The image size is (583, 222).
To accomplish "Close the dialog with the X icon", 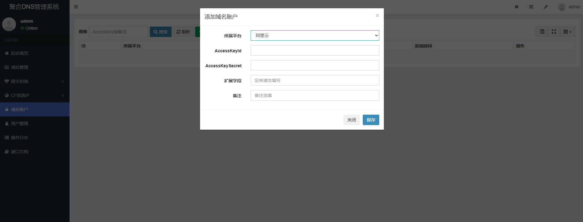I will point(377,16).
